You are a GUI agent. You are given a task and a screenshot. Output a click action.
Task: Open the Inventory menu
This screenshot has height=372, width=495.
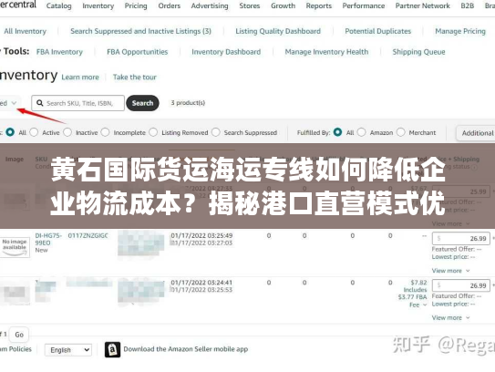[98, 5]
